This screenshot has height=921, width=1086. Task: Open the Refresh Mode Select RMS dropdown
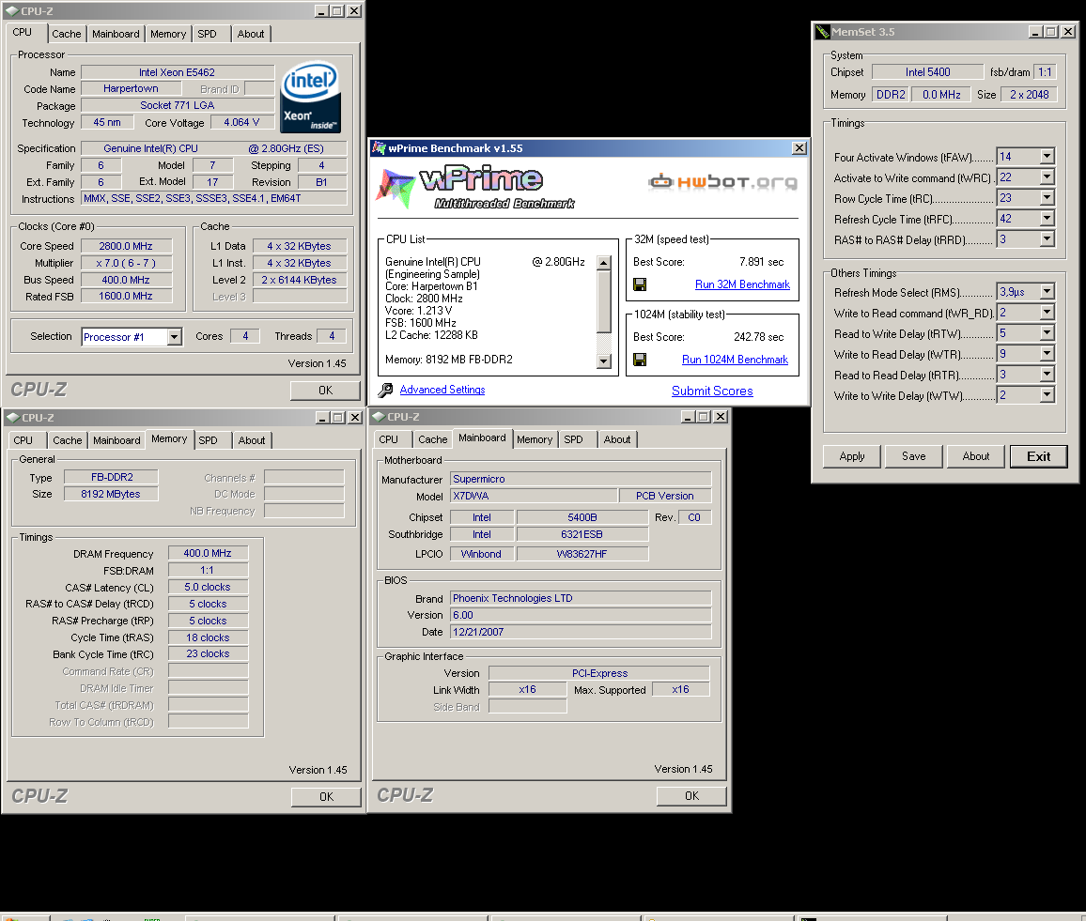pyautogui.click(x=1047, y=292)
